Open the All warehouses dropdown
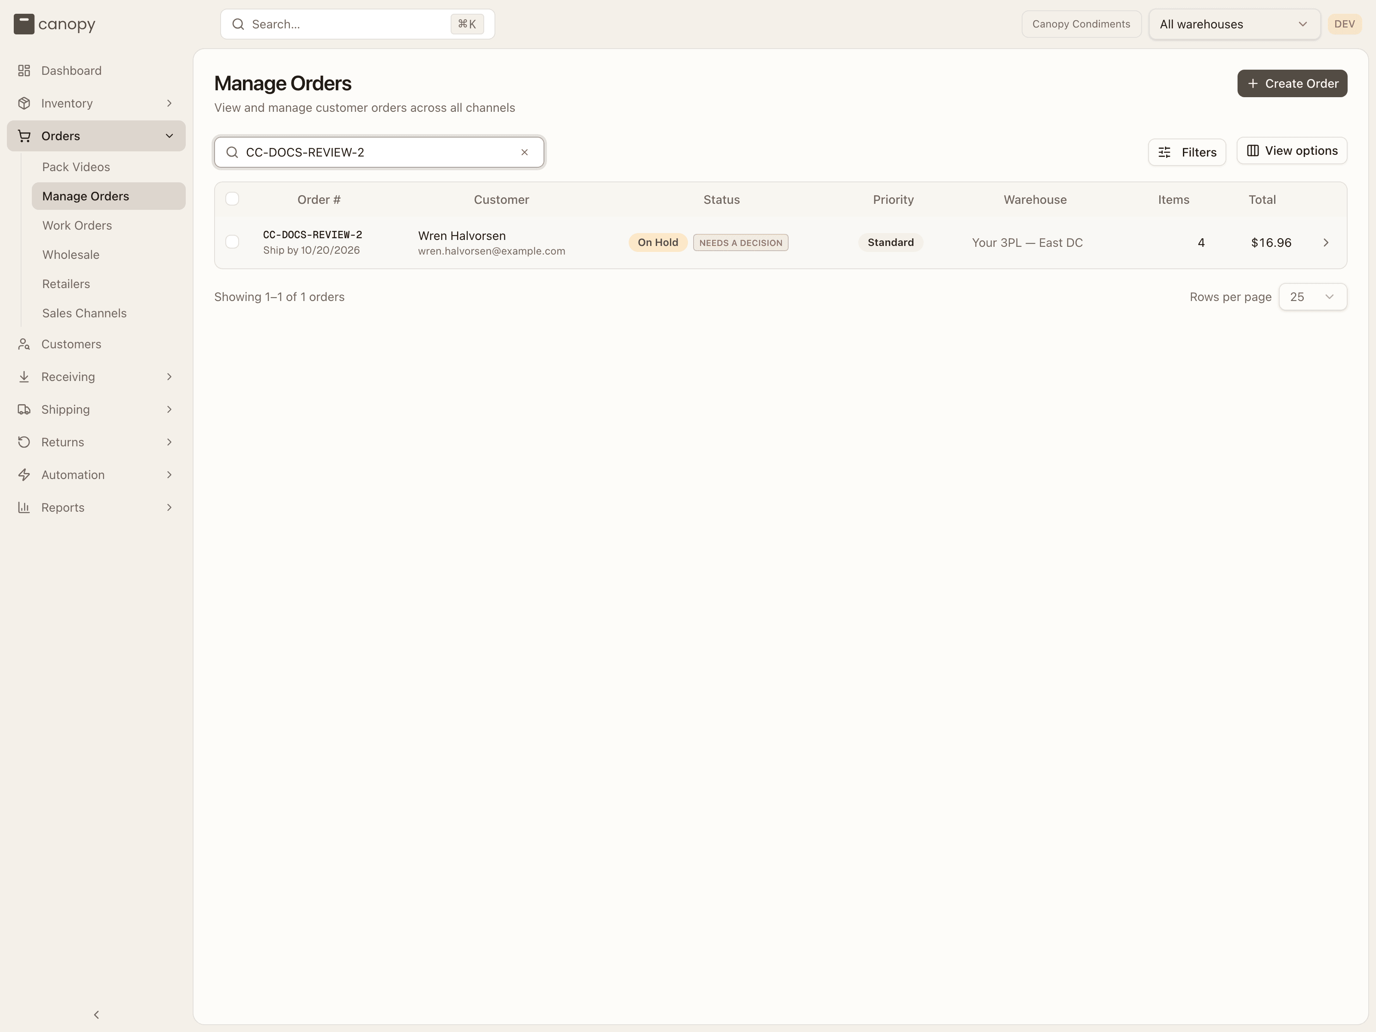The image size is (1376, 1032). pos(1234,24)
